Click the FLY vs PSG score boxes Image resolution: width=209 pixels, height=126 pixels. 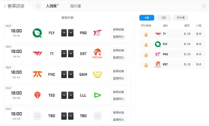tap(67, 33)
